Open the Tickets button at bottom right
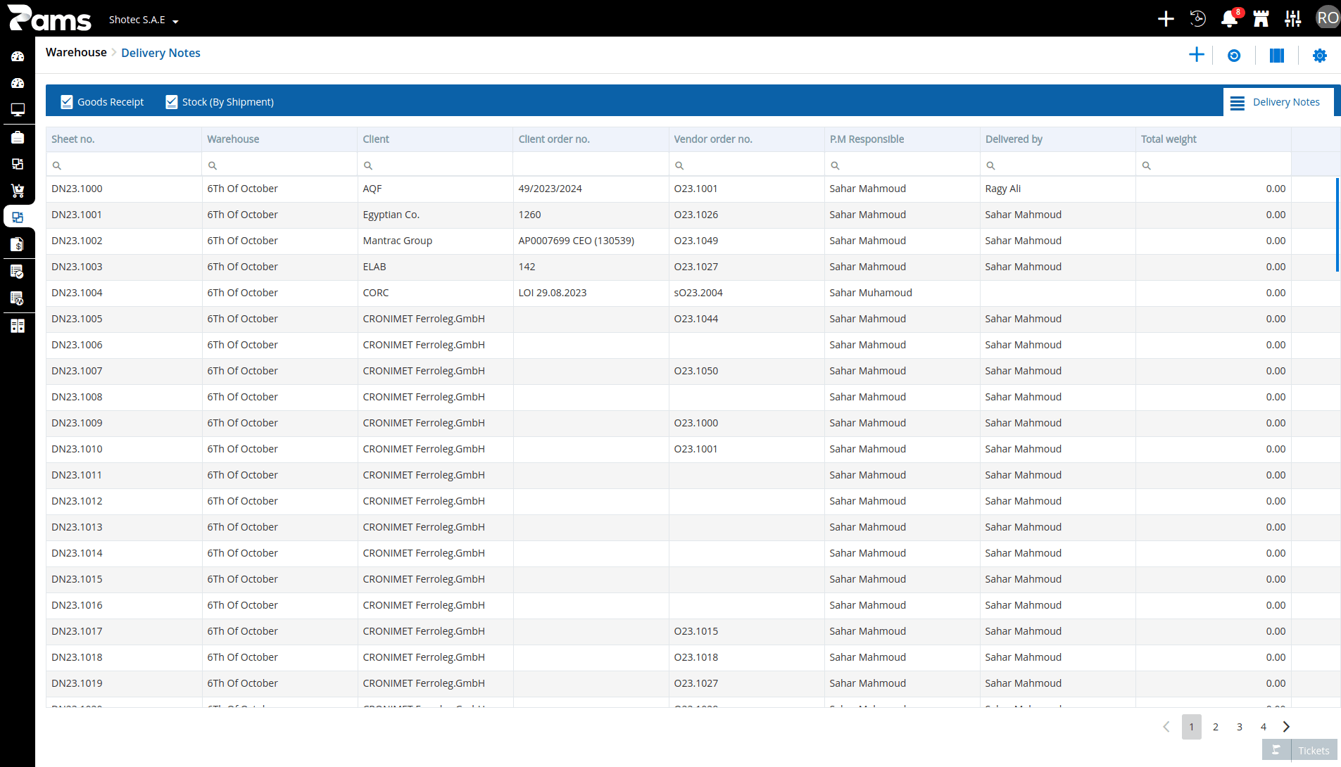This screenshot has height=767, width=1341. (x=1299, y=750)
